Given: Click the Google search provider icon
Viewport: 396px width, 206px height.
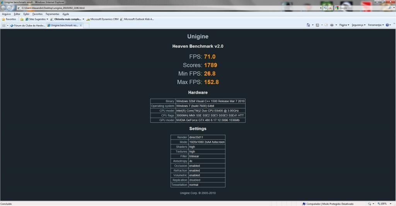Looking at the screenshot, I should [337, 8].
